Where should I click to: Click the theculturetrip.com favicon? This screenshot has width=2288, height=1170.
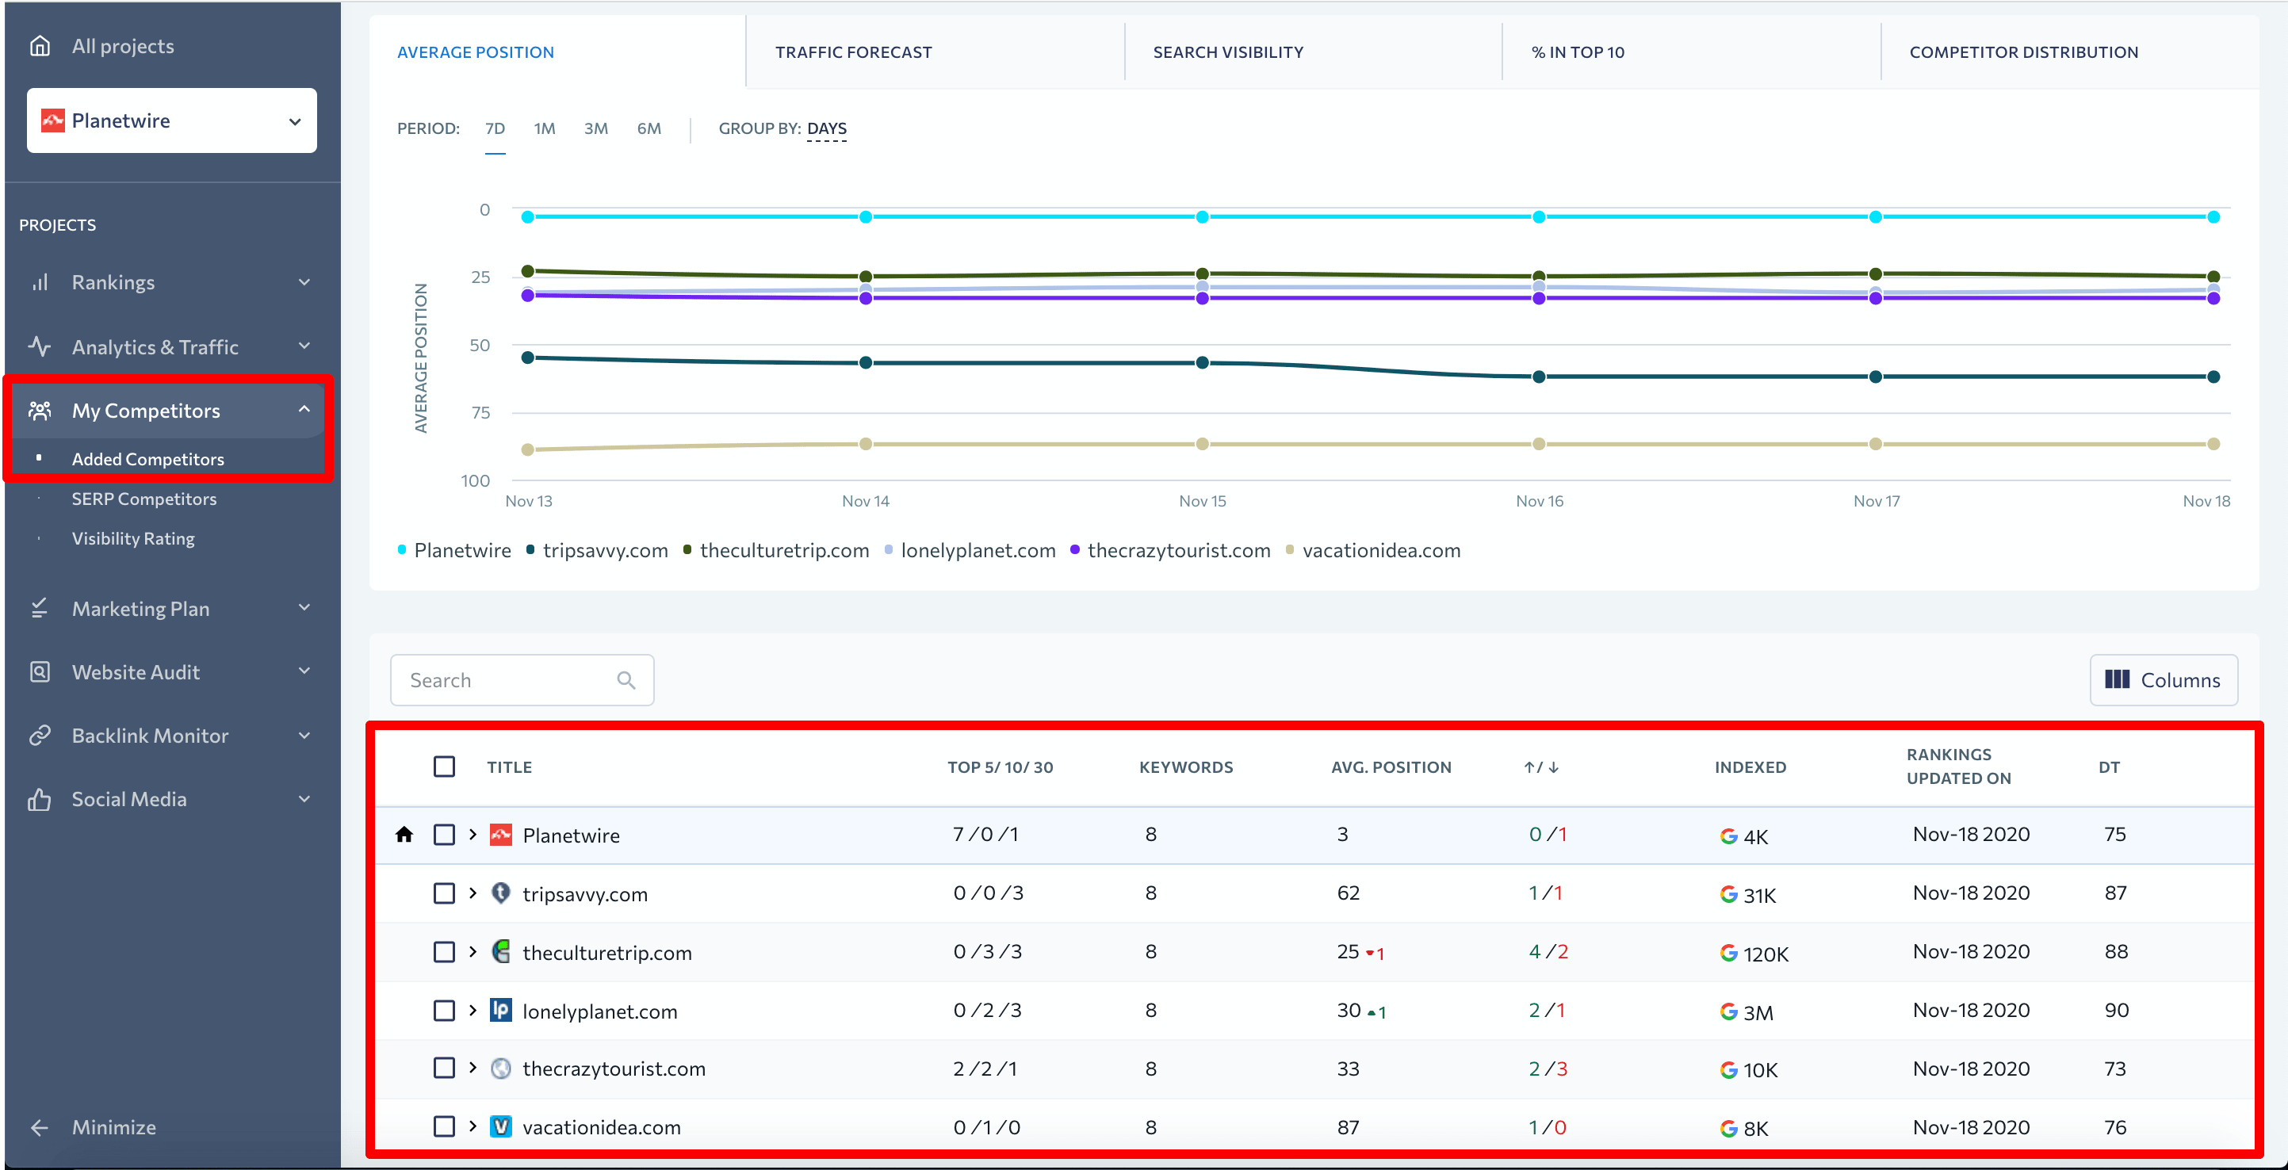click(501, 951)
